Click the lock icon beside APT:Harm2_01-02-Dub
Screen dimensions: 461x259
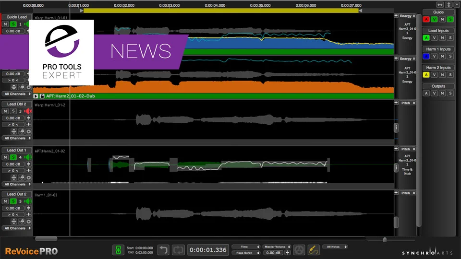pyautogui.click(x=42, y=96)
